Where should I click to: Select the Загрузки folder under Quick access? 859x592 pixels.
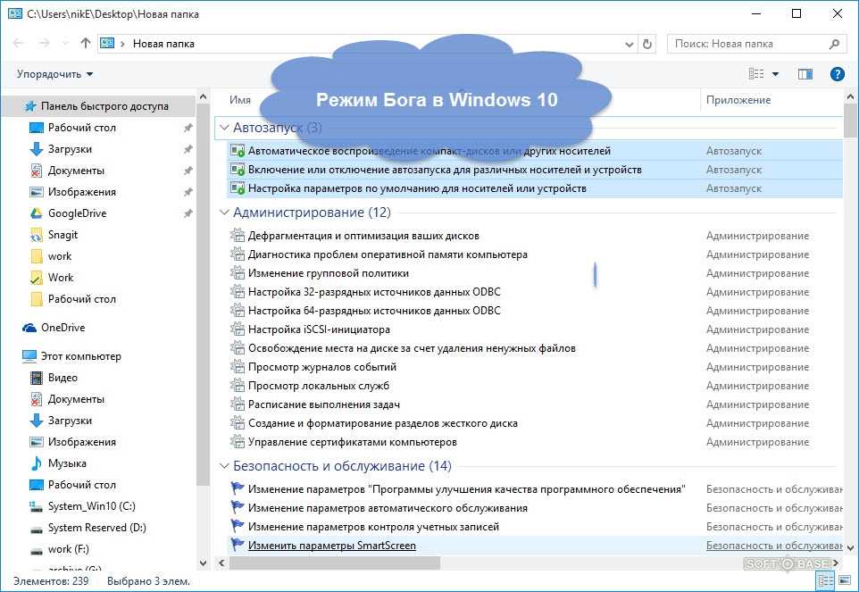tap(70, 149)
